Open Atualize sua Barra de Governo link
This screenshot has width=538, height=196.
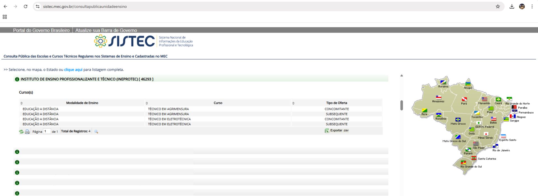[106, 30]
